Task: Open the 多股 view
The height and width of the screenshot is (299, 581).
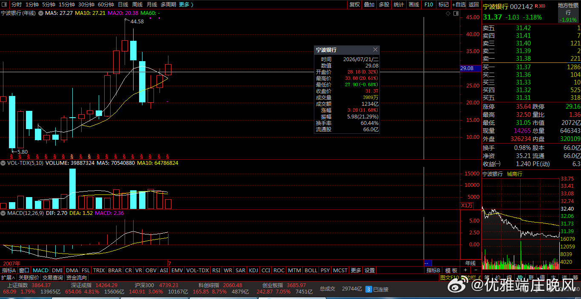Action: [384, 5]
